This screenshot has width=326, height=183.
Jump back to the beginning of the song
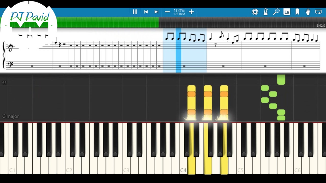146,12
